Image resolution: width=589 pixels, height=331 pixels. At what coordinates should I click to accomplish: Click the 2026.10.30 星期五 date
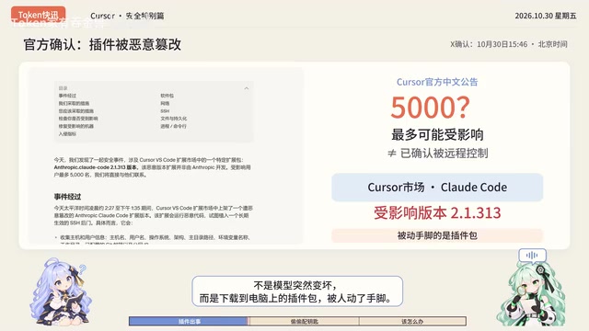[546, 16]
